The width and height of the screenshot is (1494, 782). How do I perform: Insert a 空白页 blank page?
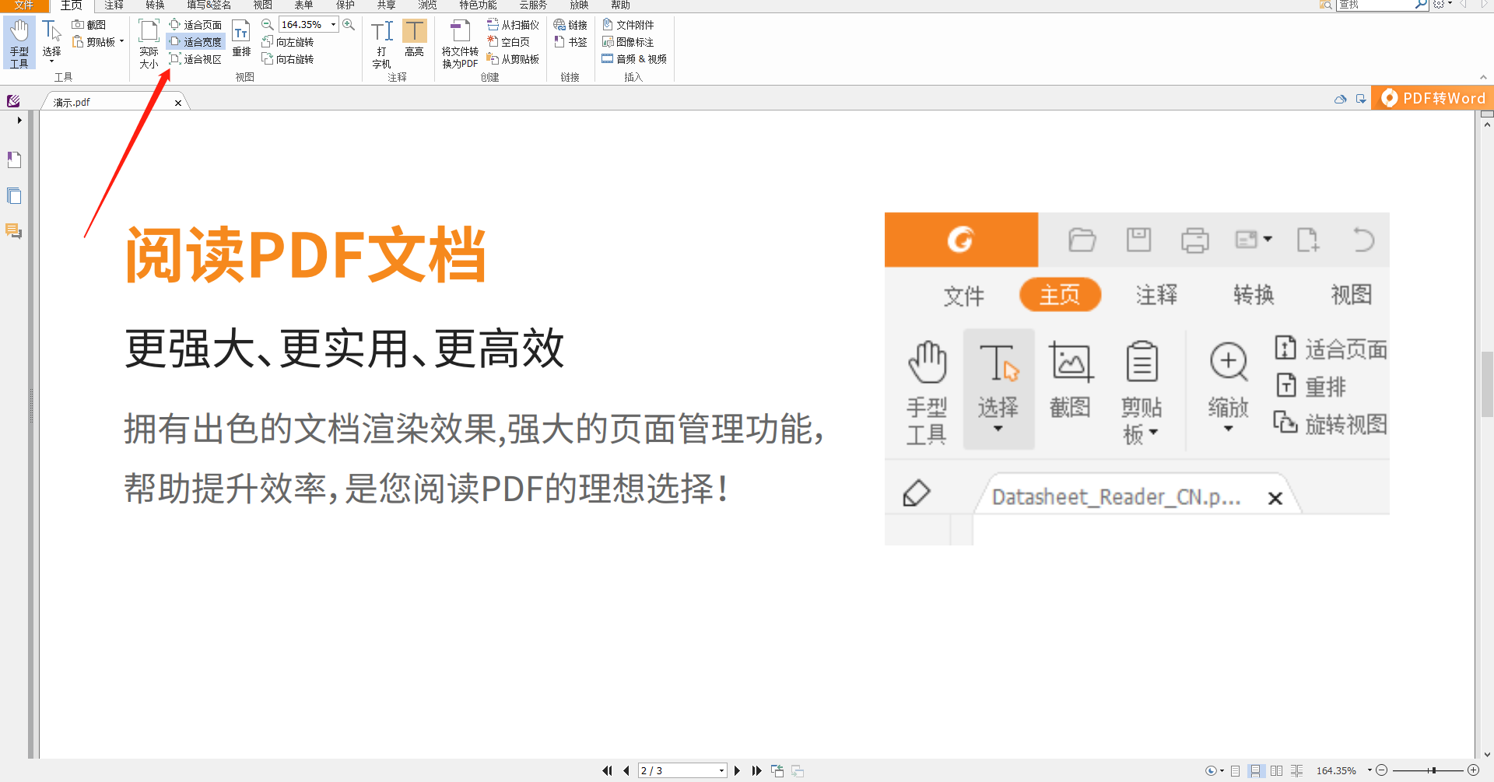(511, 41)
